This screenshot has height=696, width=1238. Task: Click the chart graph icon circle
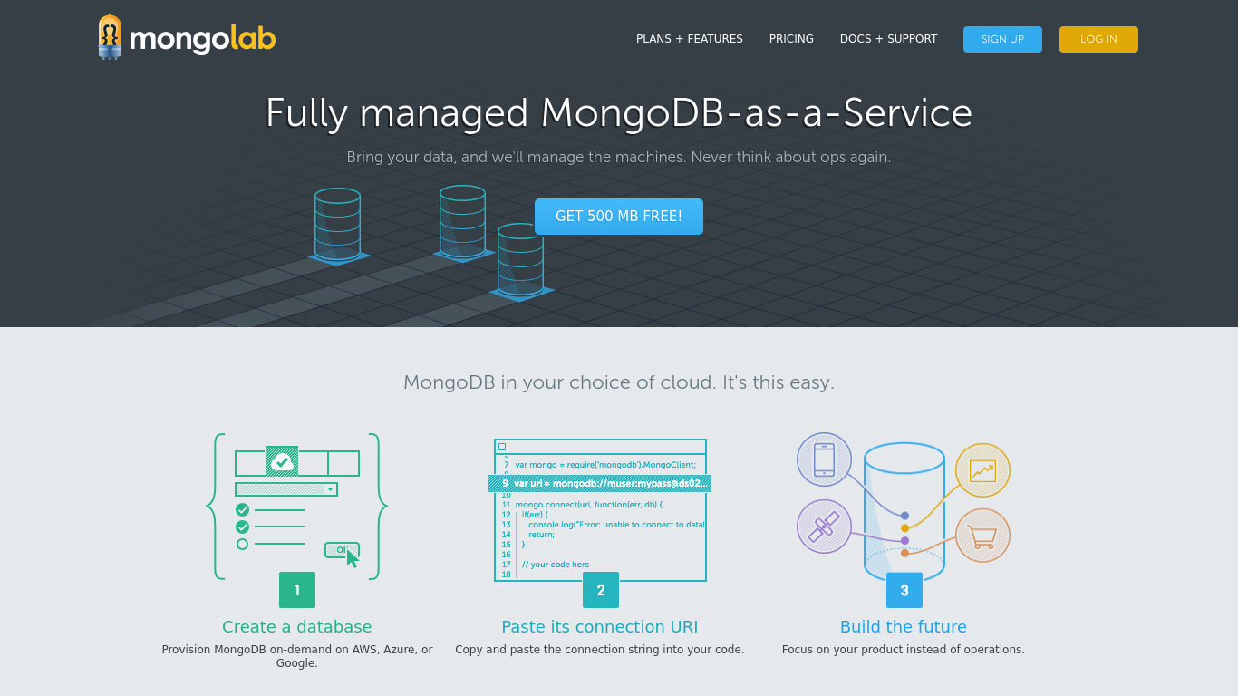982,470
